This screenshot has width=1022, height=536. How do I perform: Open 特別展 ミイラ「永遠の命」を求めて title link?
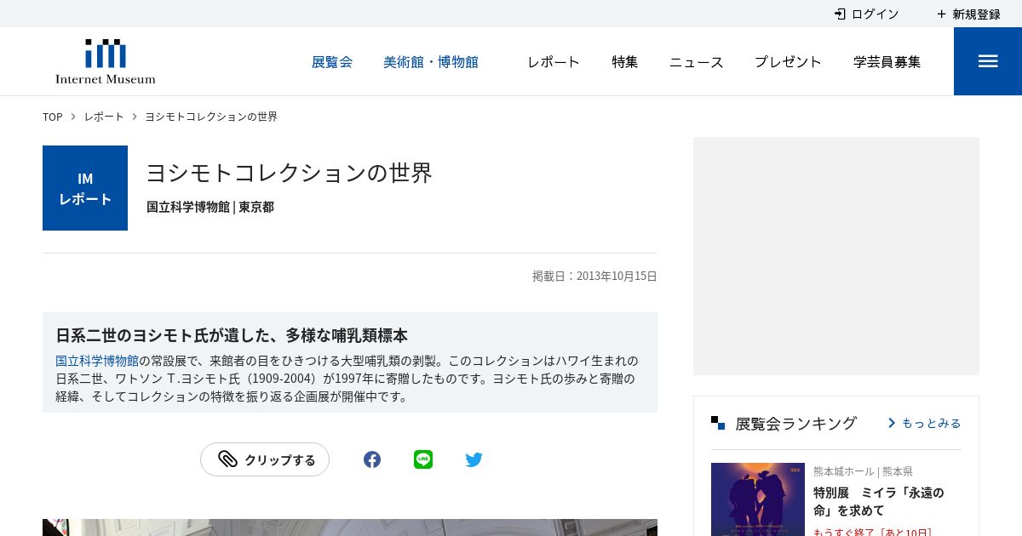coord(879,501)
